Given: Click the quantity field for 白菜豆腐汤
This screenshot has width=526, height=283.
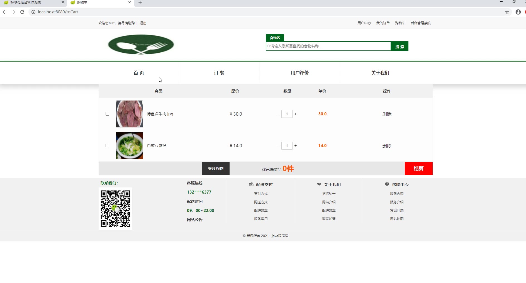Looking at the screenshot, I should [287, 146].
